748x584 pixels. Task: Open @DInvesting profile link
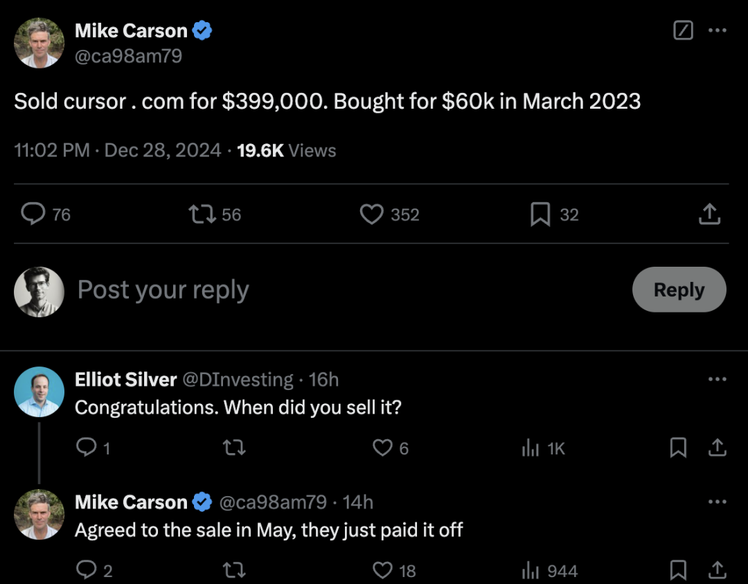(238, 380)
